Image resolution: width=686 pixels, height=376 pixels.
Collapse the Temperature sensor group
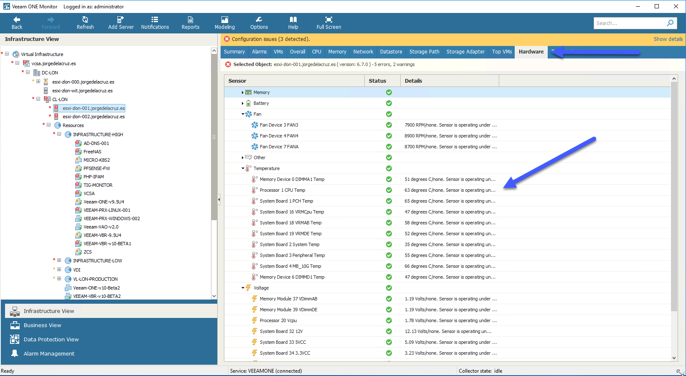[243, 168]
